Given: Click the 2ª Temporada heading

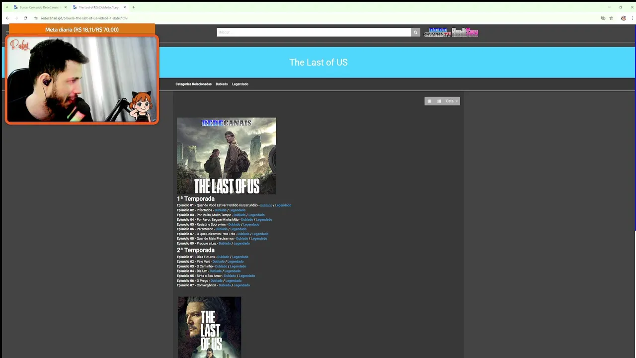Looking at the screenshot, I should (x=196, y=250).
